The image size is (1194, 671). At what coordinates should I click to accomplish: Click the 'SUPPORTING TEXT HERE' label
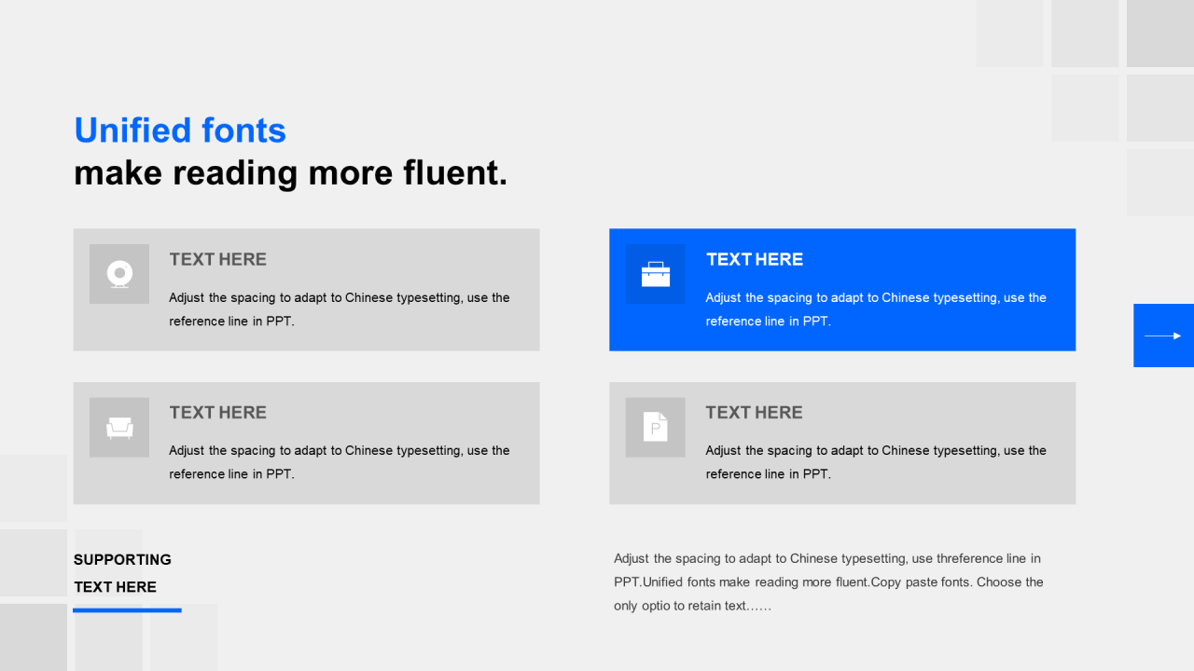tap(122, 573)
